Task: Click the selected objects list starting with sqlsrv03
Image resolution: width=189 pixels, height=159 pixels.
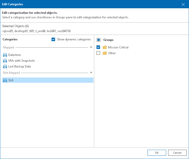Action: coord(36,31)
